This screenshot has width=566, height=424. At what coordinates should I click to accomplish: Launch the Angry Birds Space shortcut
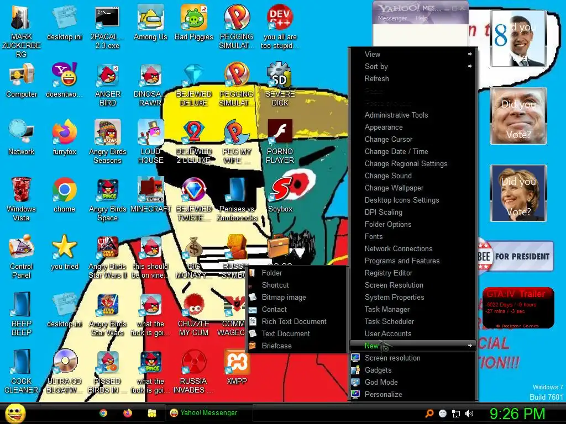click(108, 199)
